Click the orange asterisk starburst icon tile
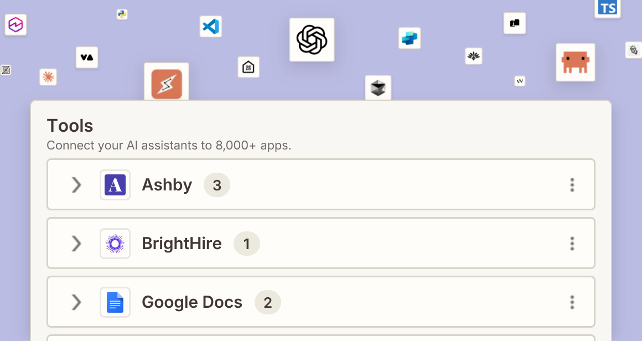The height and width of the screenshot is (341, 642). pyautogui.click(x=48, y=77)
